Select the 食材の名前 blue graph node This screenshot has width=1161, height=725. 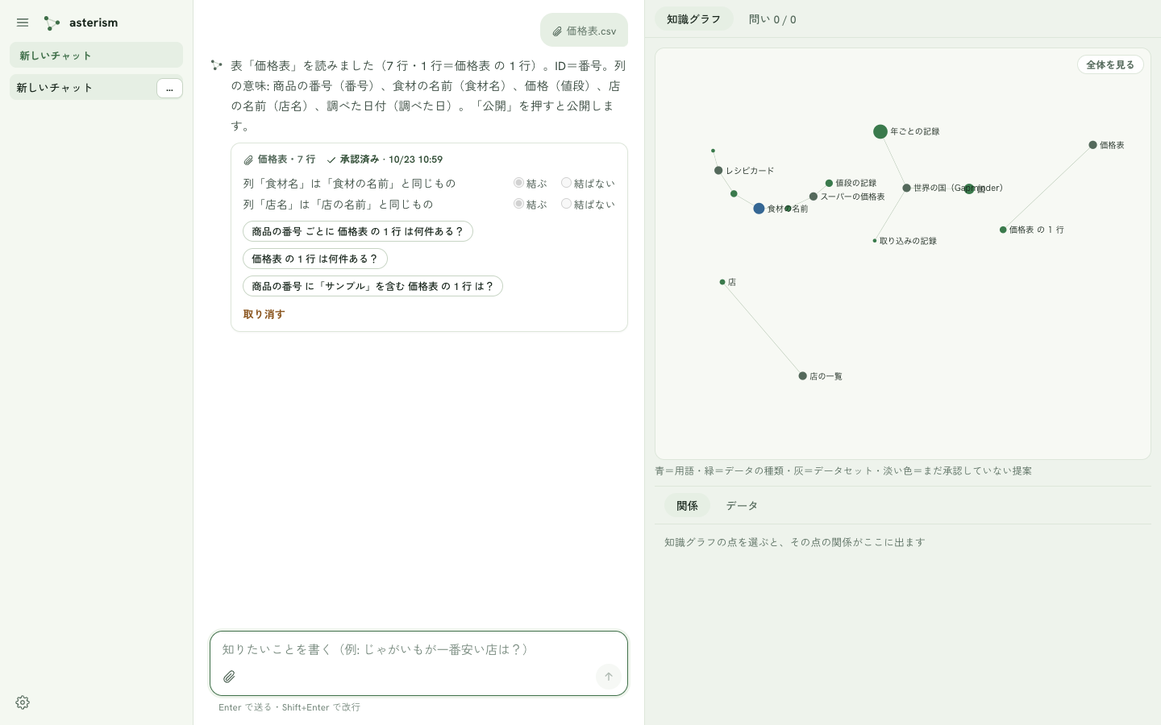point(759,209)
